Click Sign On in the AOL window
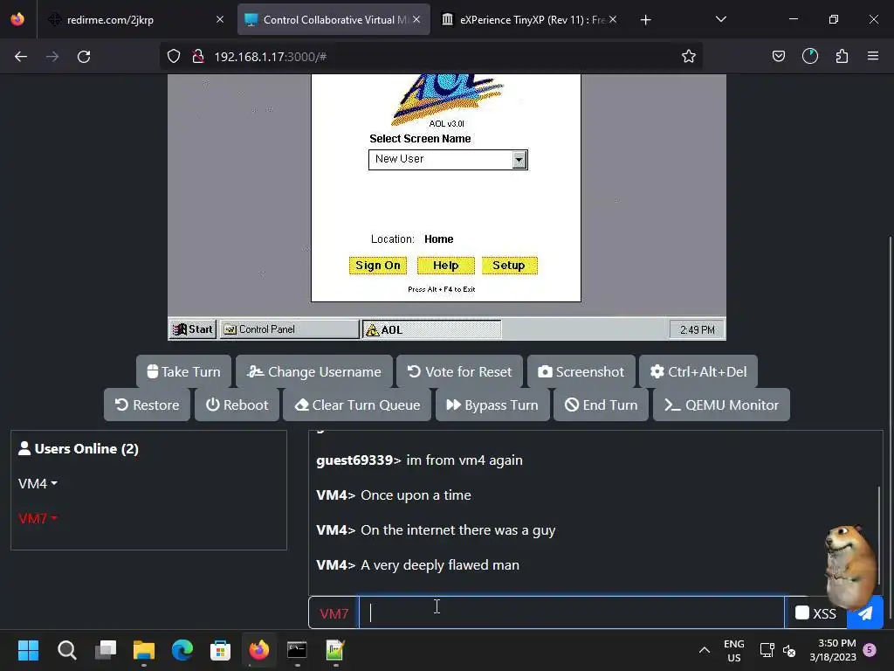The width and height of the screenshot is (894, 671). click(x=378, y=266)
